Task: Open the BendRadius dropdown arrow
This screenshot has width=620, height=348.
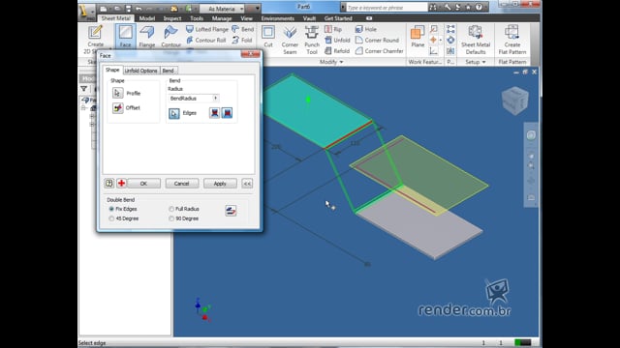Action: pos(215,99)
